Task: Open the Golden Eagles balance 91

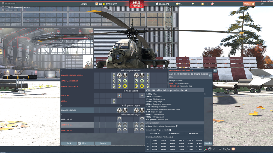Action: coord(179,4)
